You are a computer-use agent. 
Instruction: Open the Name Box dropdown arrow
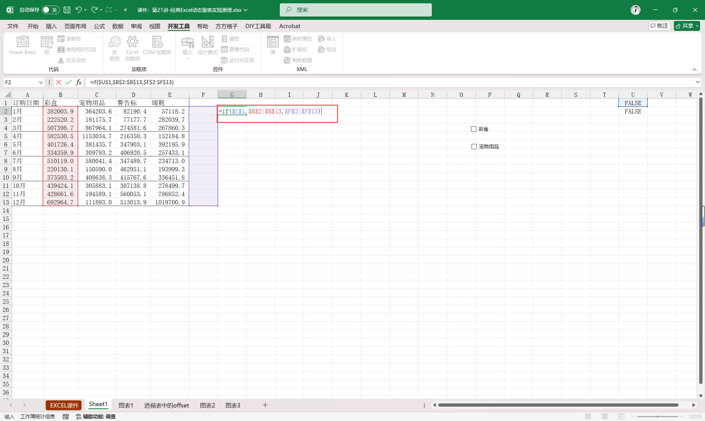coord(41,82)
